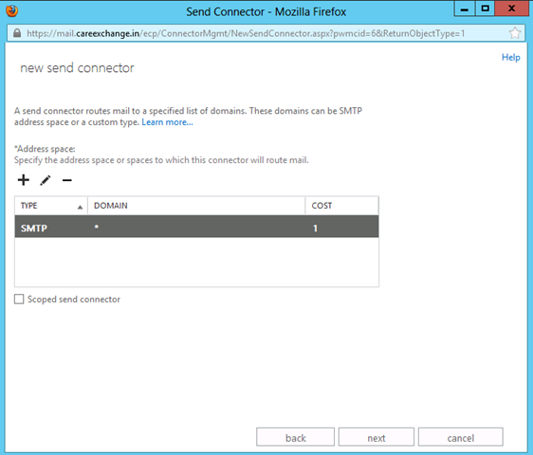Open the Help link

(510, 57)
